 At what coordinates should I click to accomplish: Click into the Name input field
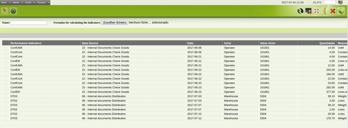pyautogui.click(x=29, y=23)
